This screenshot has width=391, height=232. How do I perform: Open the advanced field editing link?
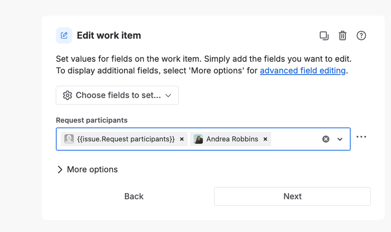[x=303, y=71]
